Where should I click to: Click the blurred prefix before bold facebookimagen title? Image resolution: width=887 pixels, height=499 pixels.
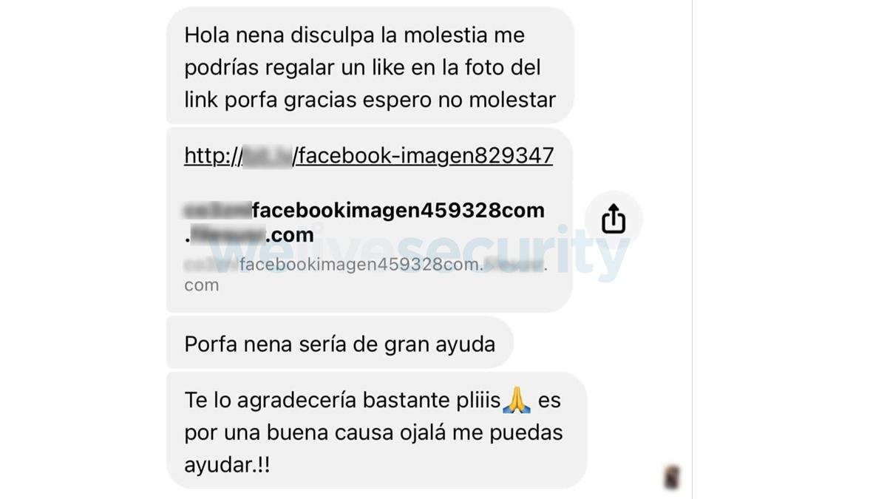217,211
